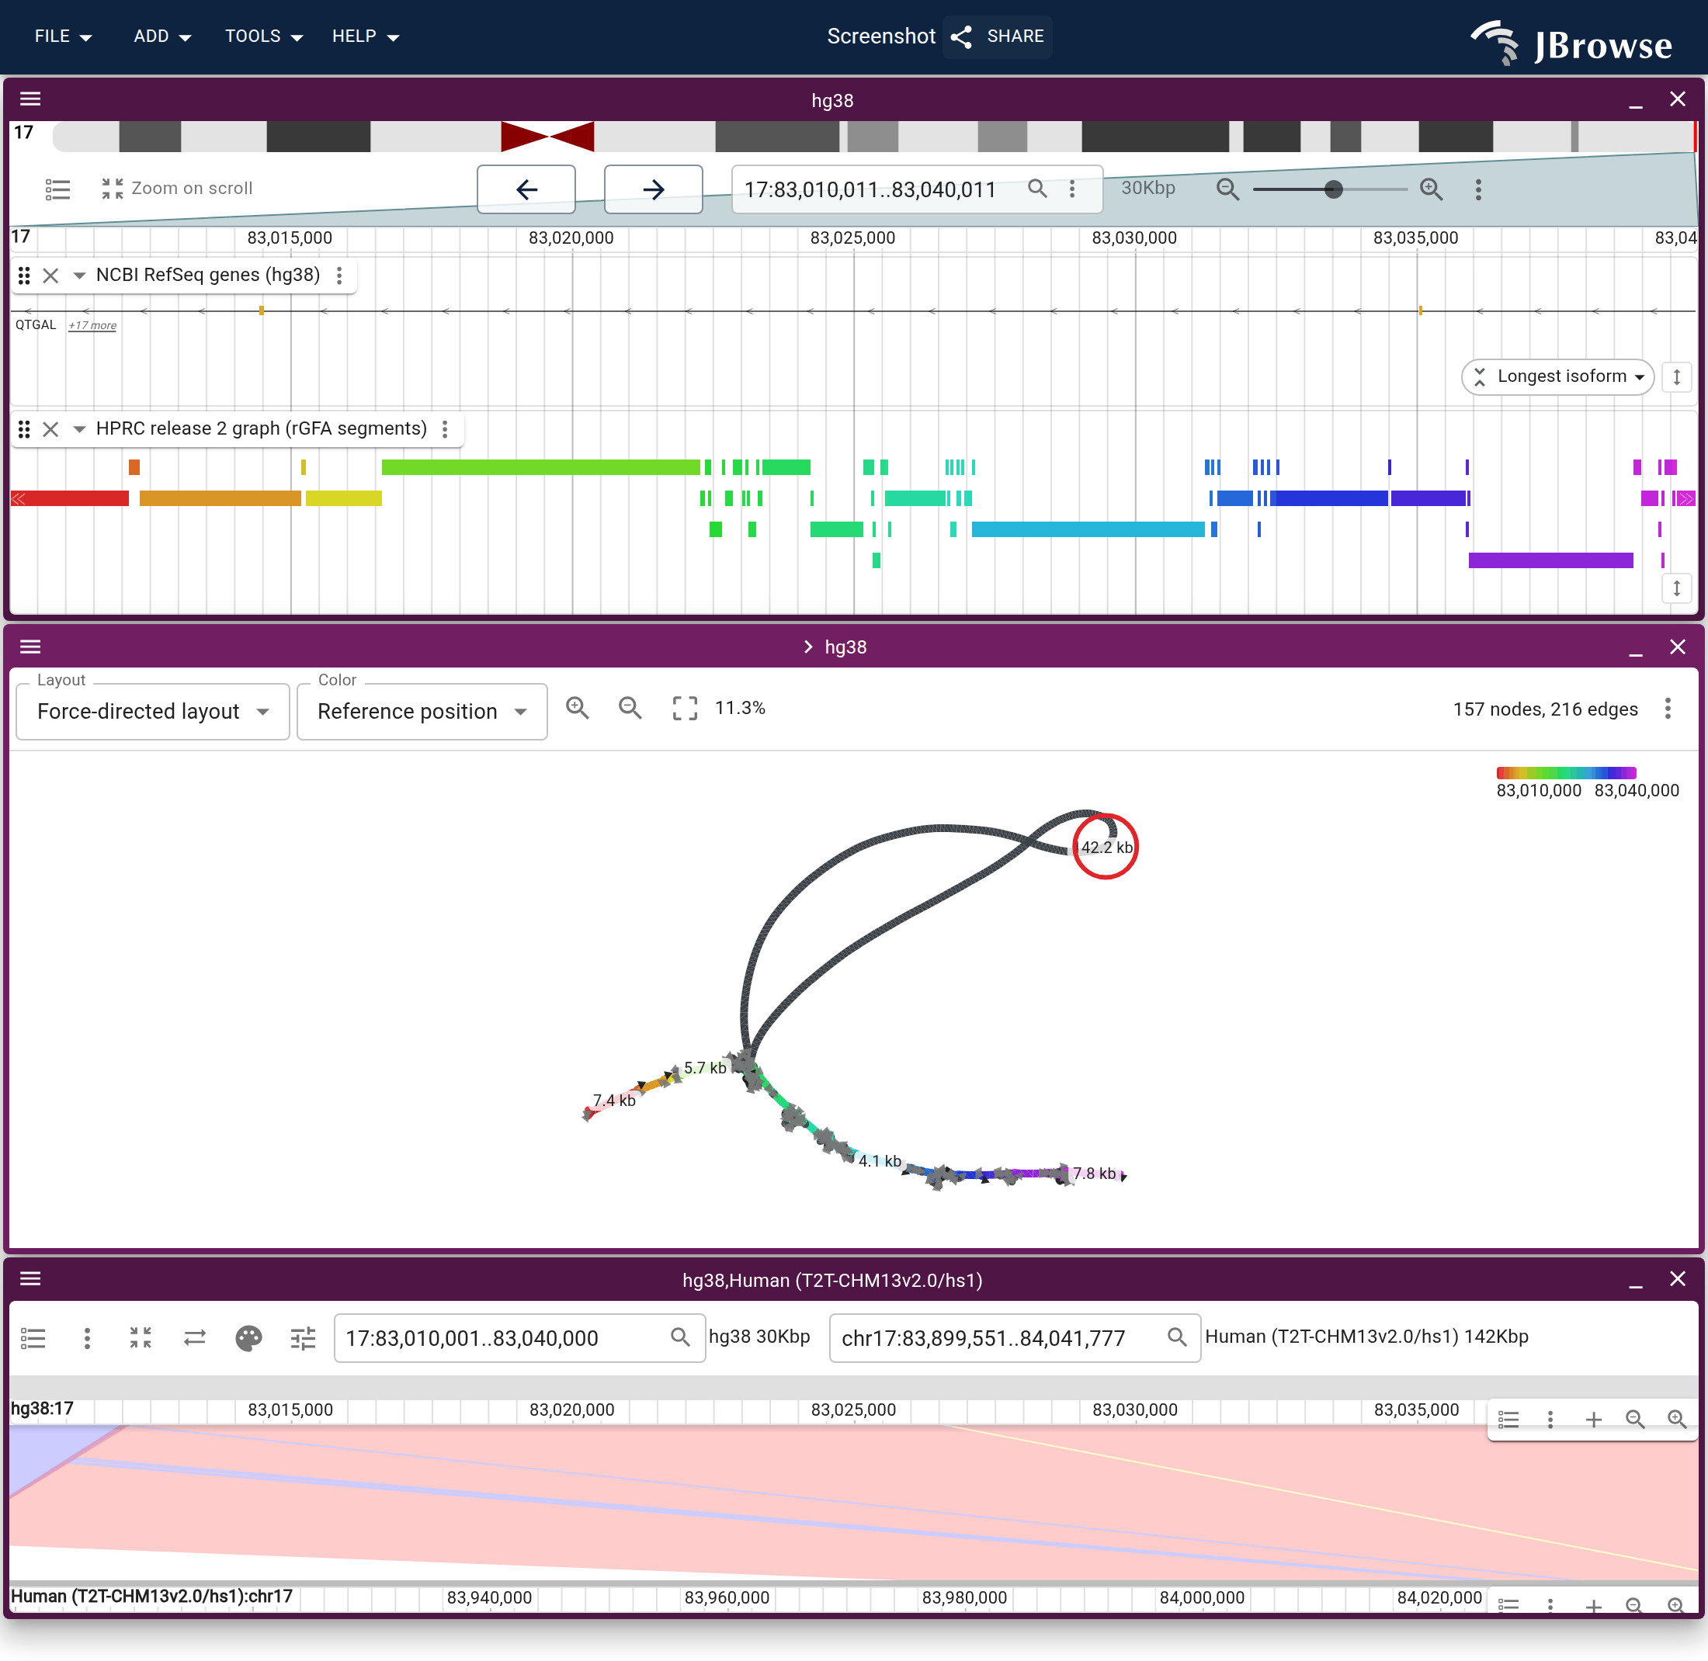Collapse the NCBI RefSeq genes track
The width and height of the screenshot is (1708, 1661).
78,276
